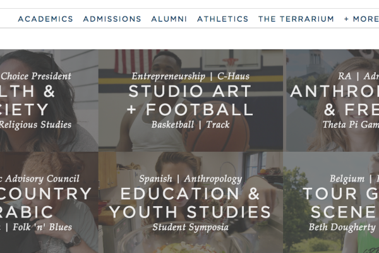Viewport: 379px width, 253px height.
Task: Click the Theta Pi Gamma caption
Action: click(x=351, y=125)
